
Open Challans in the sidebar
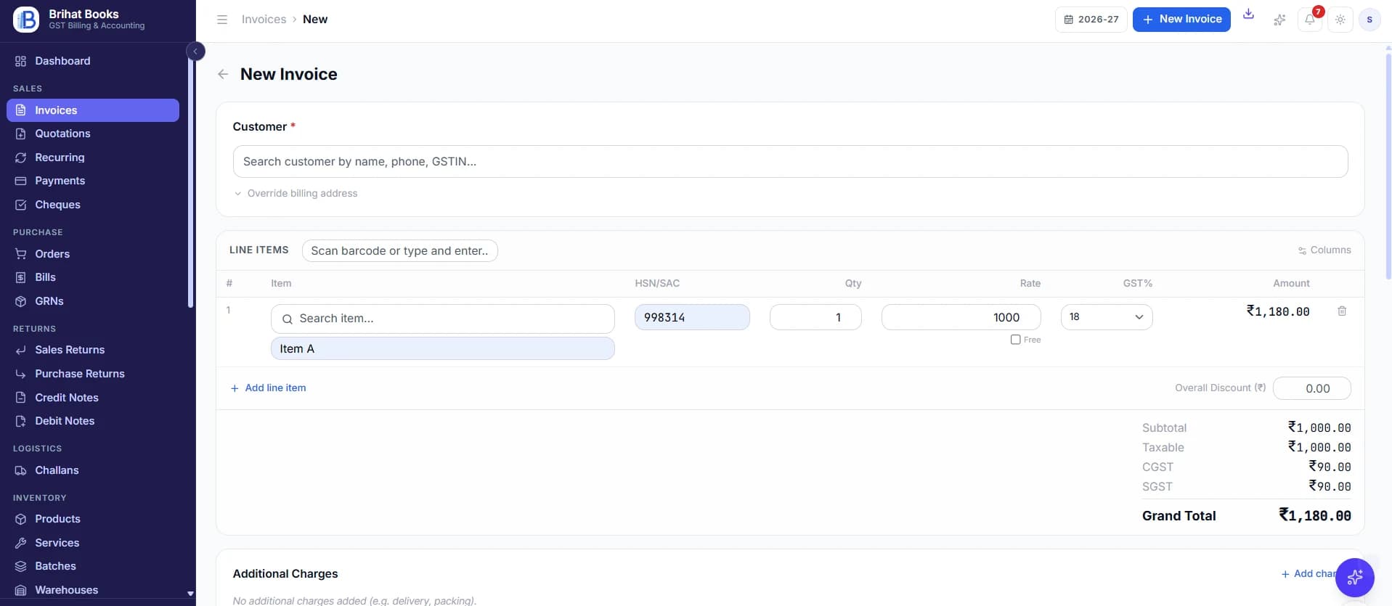[93, 470]
